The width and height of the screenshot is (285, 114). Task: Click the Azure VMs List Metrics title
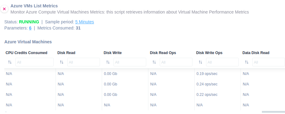[34, 6]
